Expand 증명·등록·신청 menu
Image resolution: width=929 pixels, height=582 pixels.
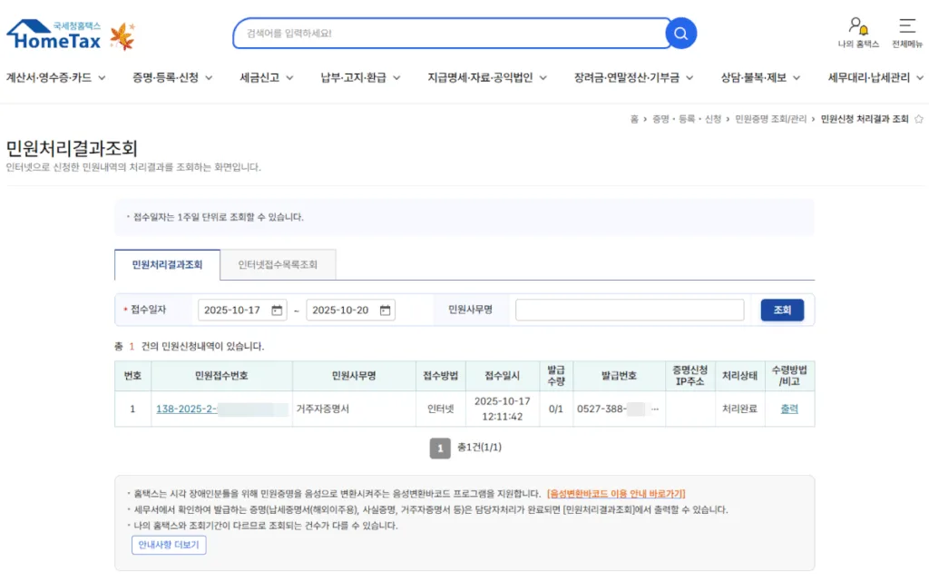coord(172,78)
